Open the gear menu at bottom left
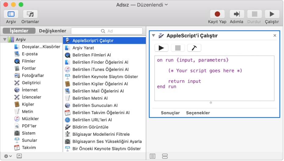The image size is (284, 161). tap(8, 156)
